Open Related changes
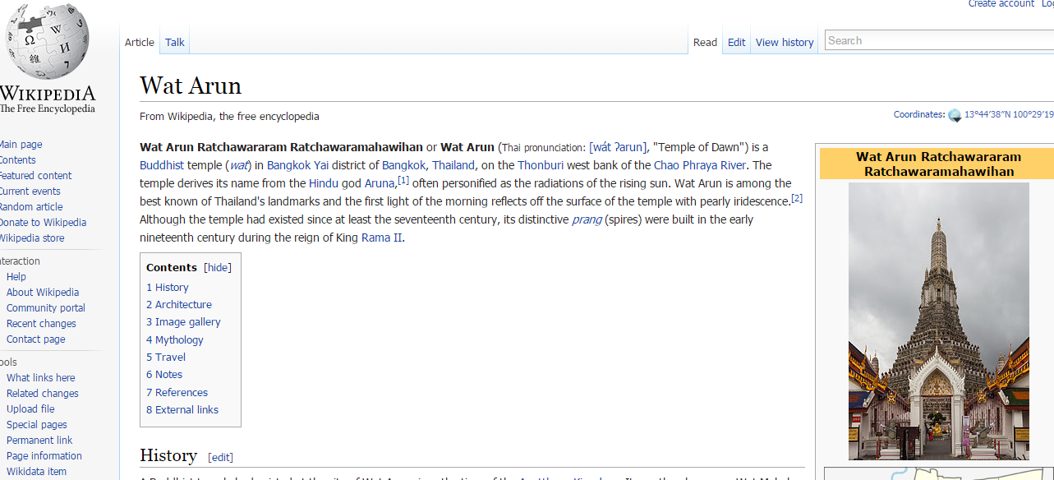The width and height of the screenshot is (1054, 480). tap(43, 394)
